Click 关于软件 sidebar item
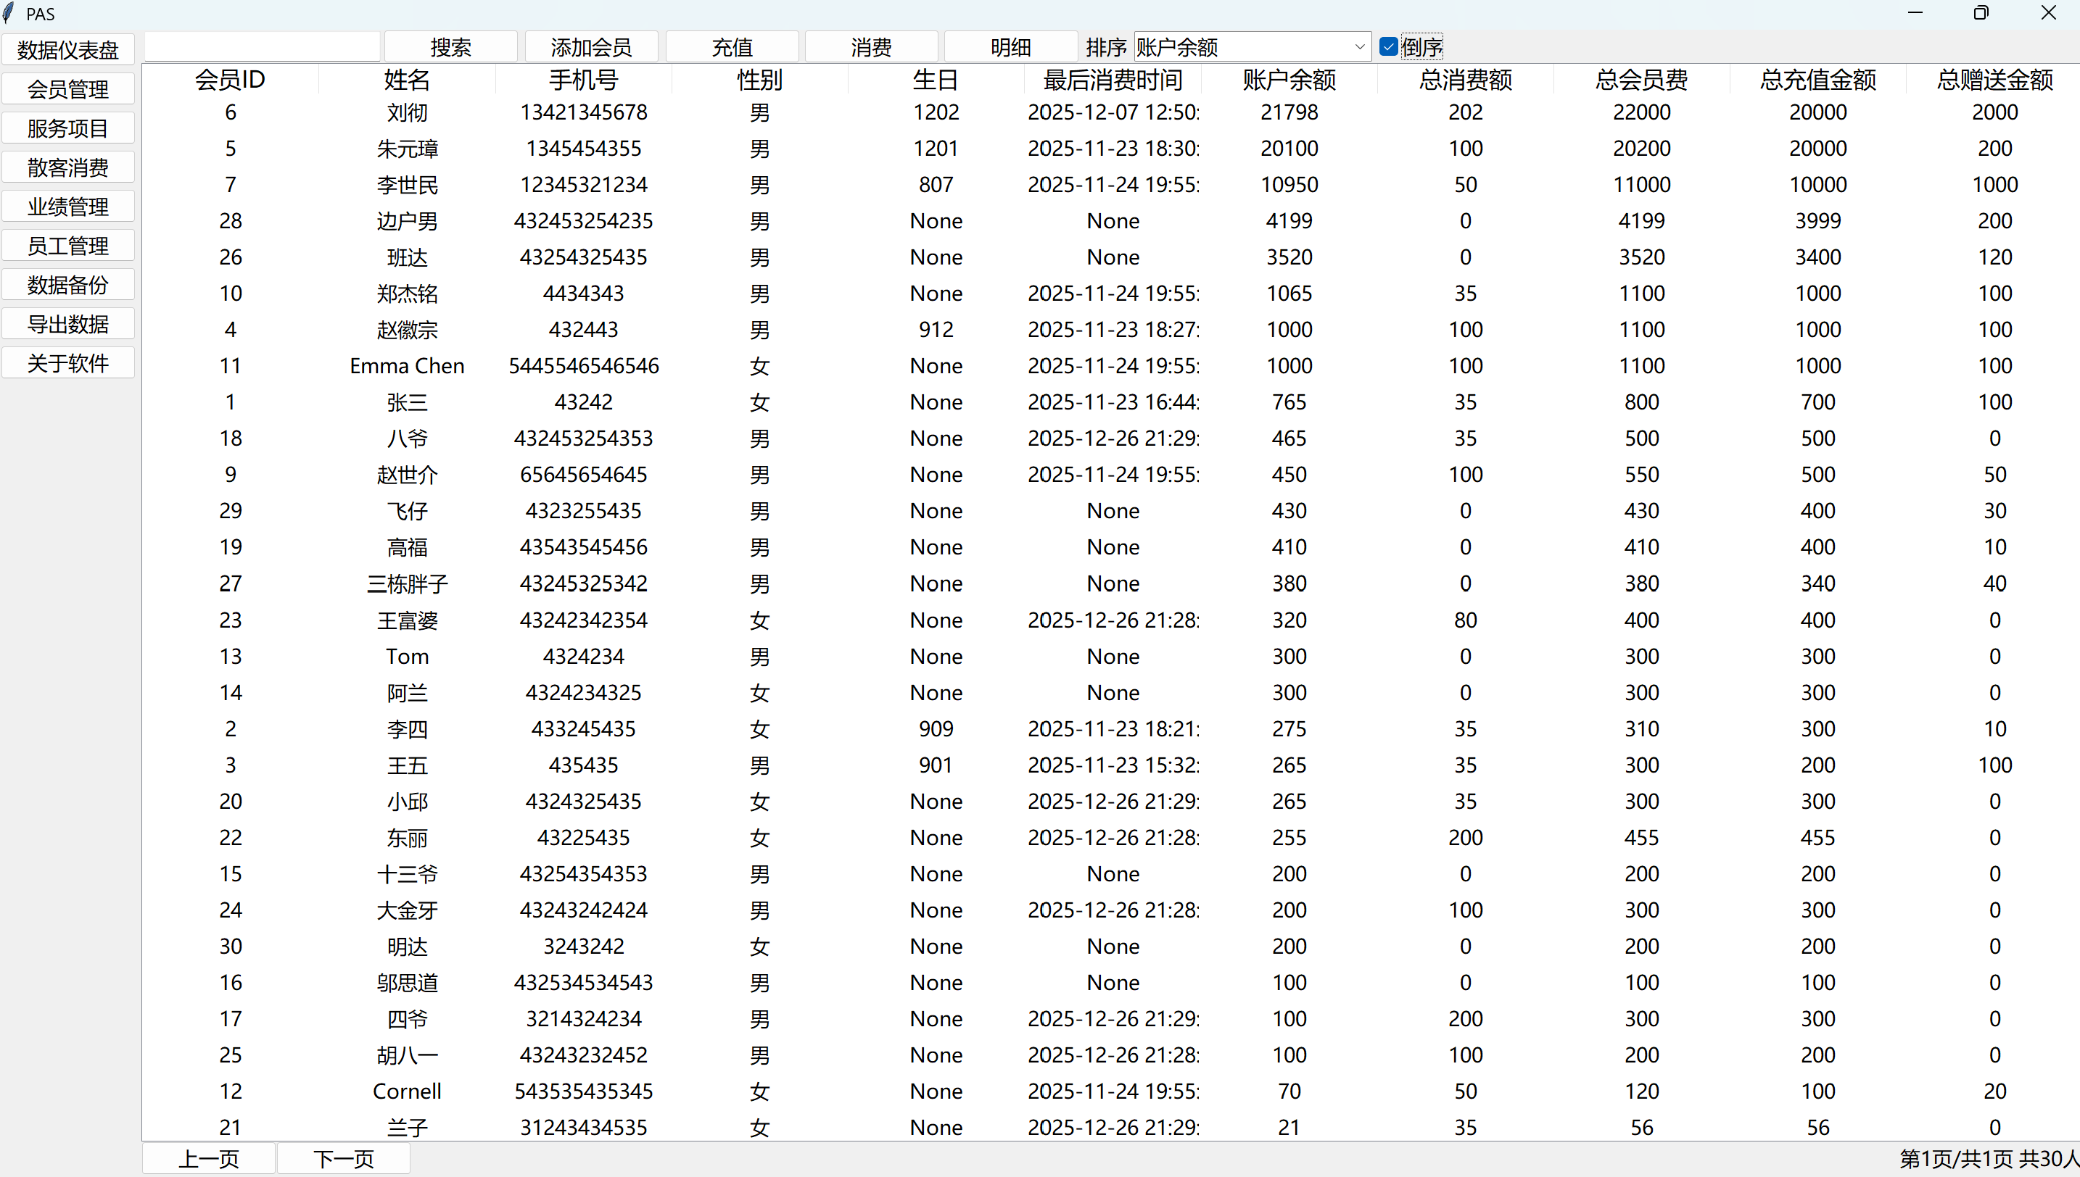This screenshot has width=2080, height=1177. [x=68, y=364]
